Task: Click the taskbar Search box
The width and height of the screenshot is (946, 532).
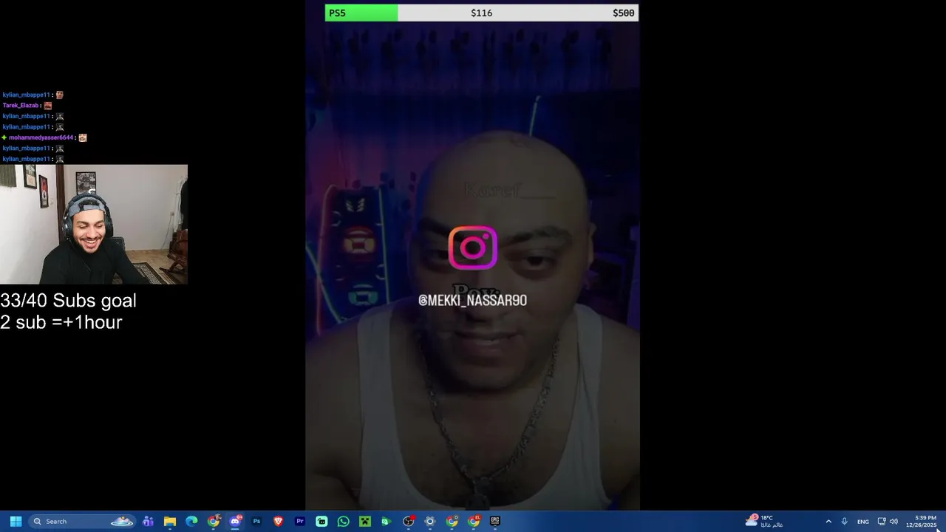Action: (83, 521)
